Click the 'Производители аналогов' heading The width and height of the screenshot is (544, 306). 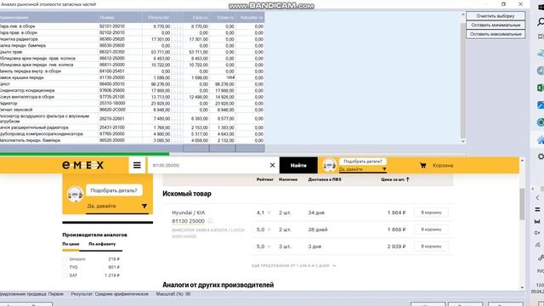[94, 235]
